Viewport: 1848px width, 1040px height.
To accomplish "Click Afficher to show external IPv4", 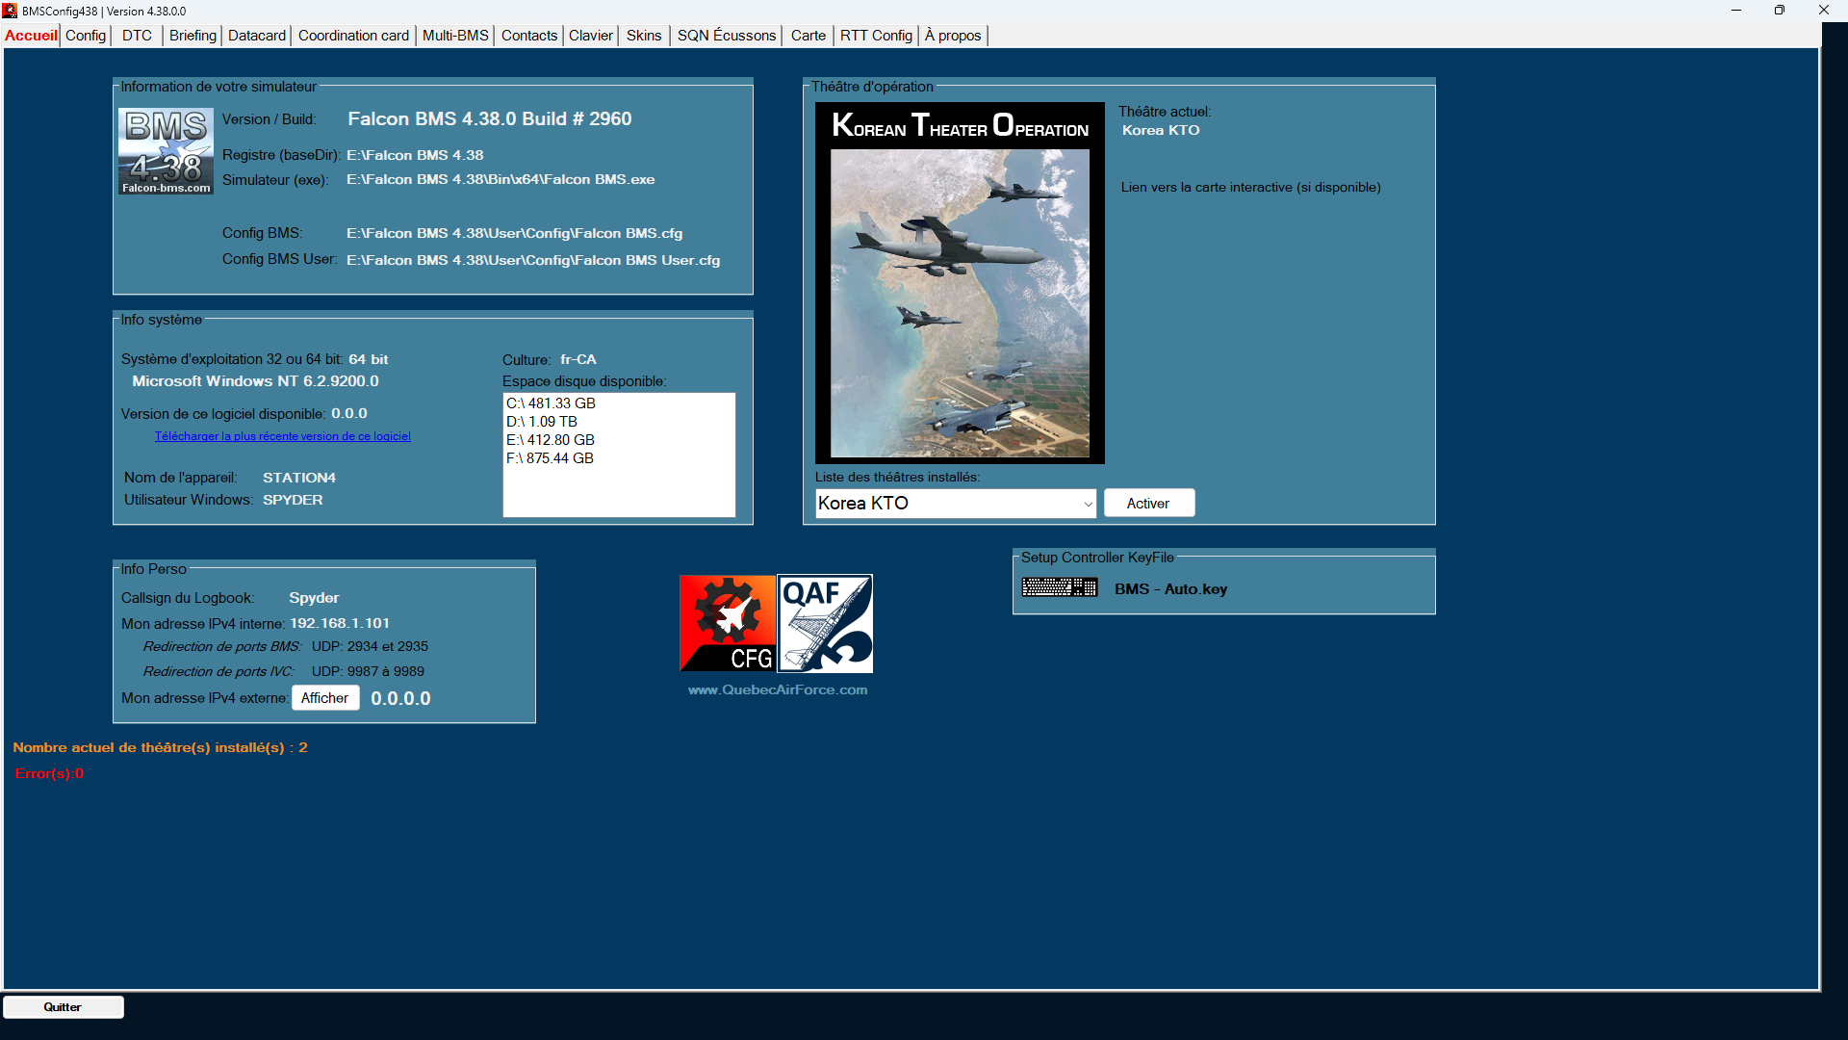I will pos(325,698).
